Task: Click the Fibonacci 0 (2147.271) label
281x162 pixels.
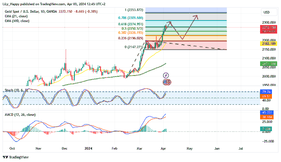Action: click(x=134, y=47)
